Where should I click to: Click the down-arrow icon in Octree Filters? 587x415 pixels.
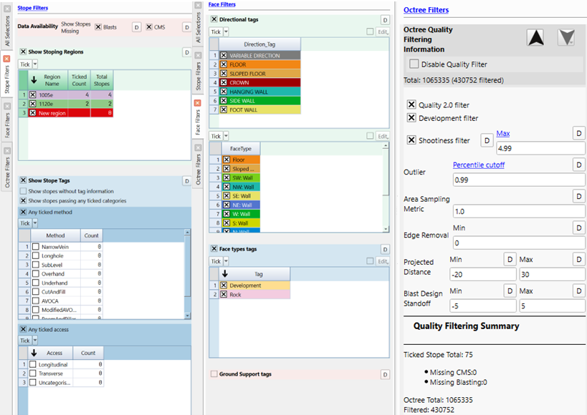tap(565, 36)
